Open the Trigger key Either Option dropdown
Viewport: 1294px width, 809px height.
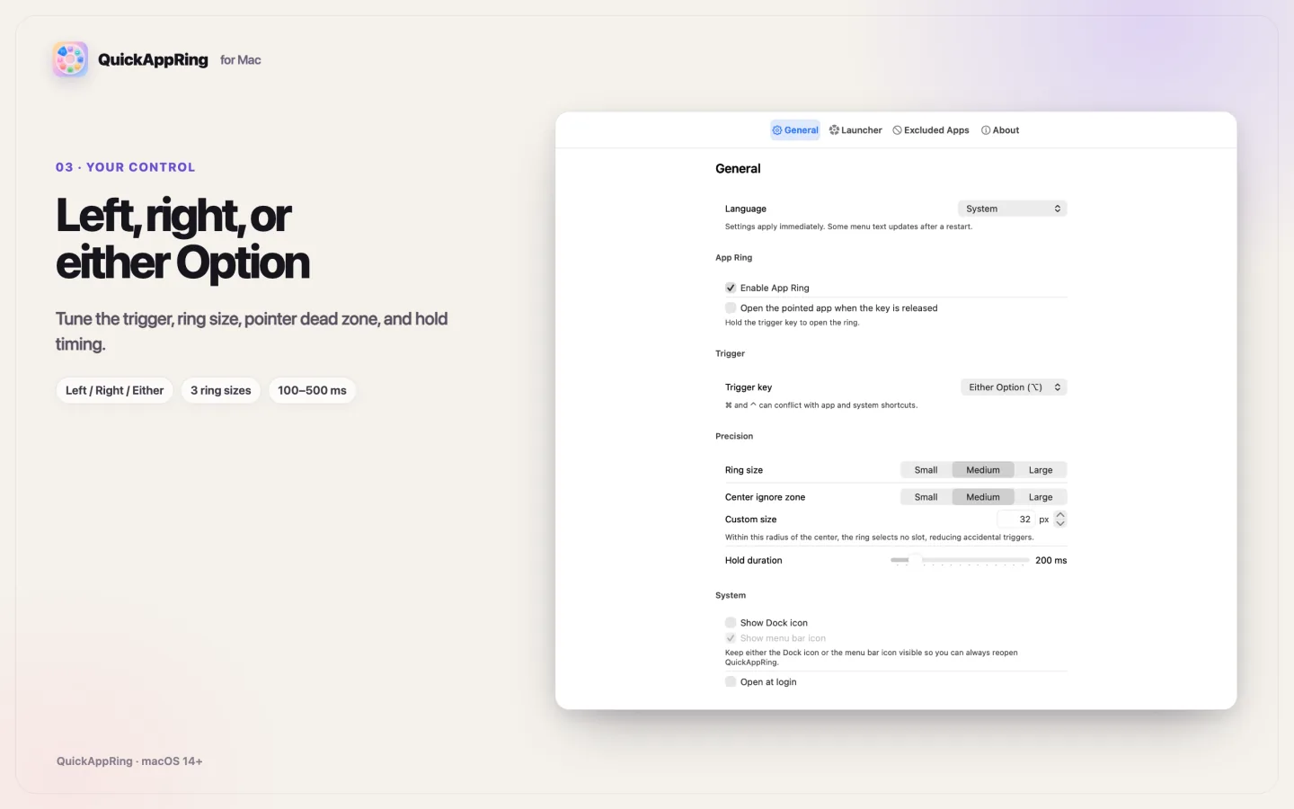1014,387
